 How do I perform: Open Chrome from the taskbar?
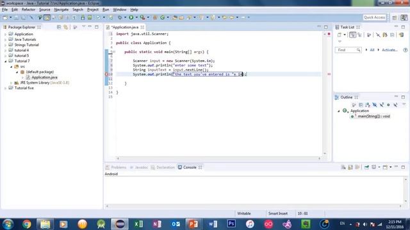point(26,224)
